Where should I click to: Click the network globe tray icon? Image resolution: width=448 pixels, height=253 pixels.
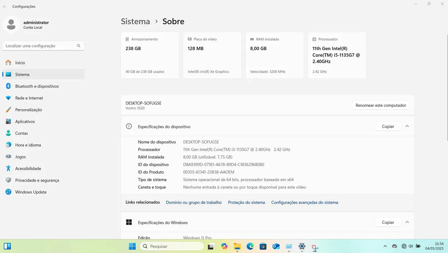[404, 246]
